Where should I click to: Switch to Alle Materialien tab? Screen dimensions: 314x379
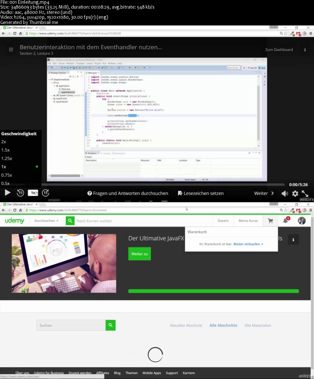coord(258,325)
